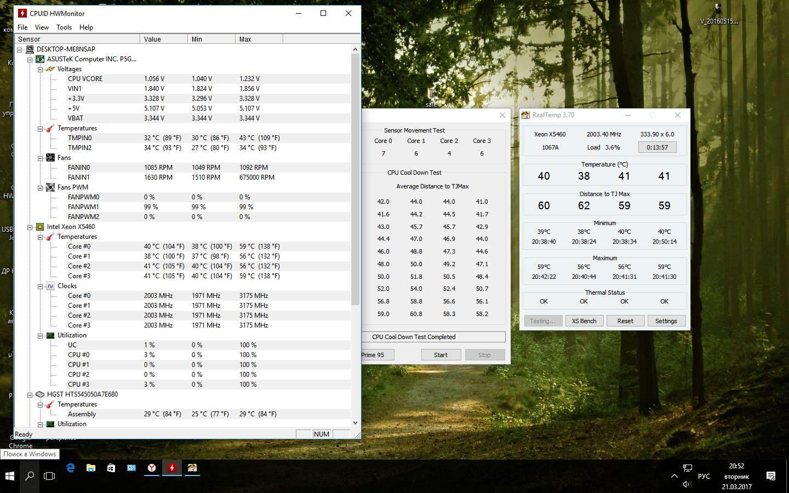Collapse the Voltages tree node
The height and width of the screenshot is (493, 789).
(40, 70)
